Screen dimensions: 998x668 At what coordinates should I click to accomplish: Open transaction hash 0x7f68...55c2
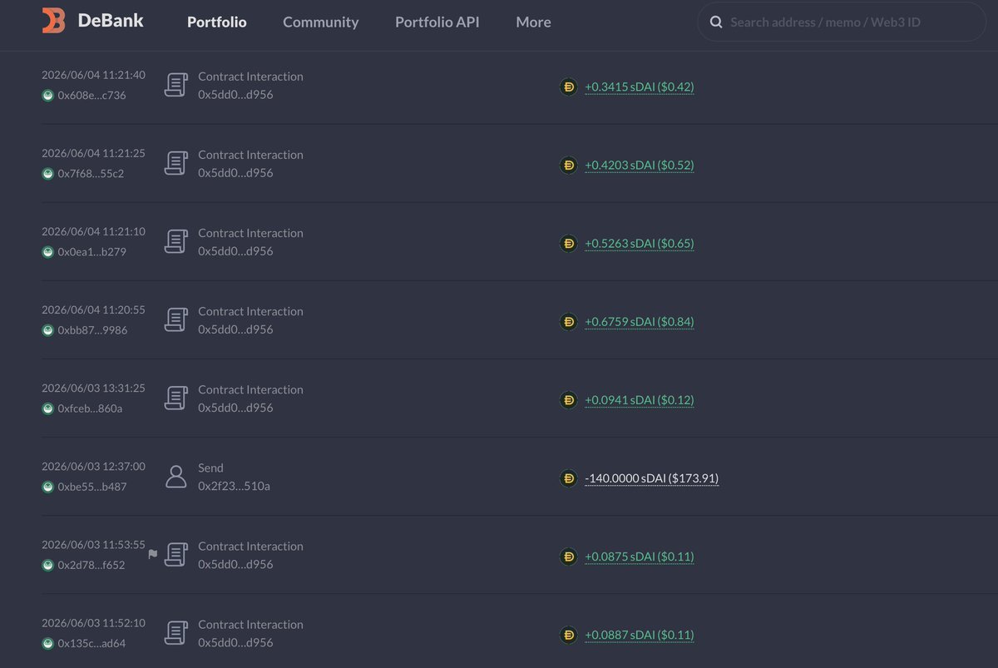click(91, 174)
